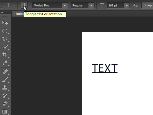The image size is (153, 115).
Task: Select the Clone Stamp tool
Action: [x=5, y=88]
